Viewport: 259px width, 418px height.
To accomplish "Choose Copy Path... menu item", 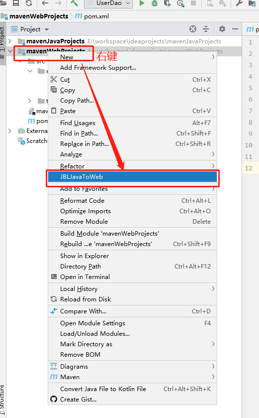I will [x=132, y=101].
